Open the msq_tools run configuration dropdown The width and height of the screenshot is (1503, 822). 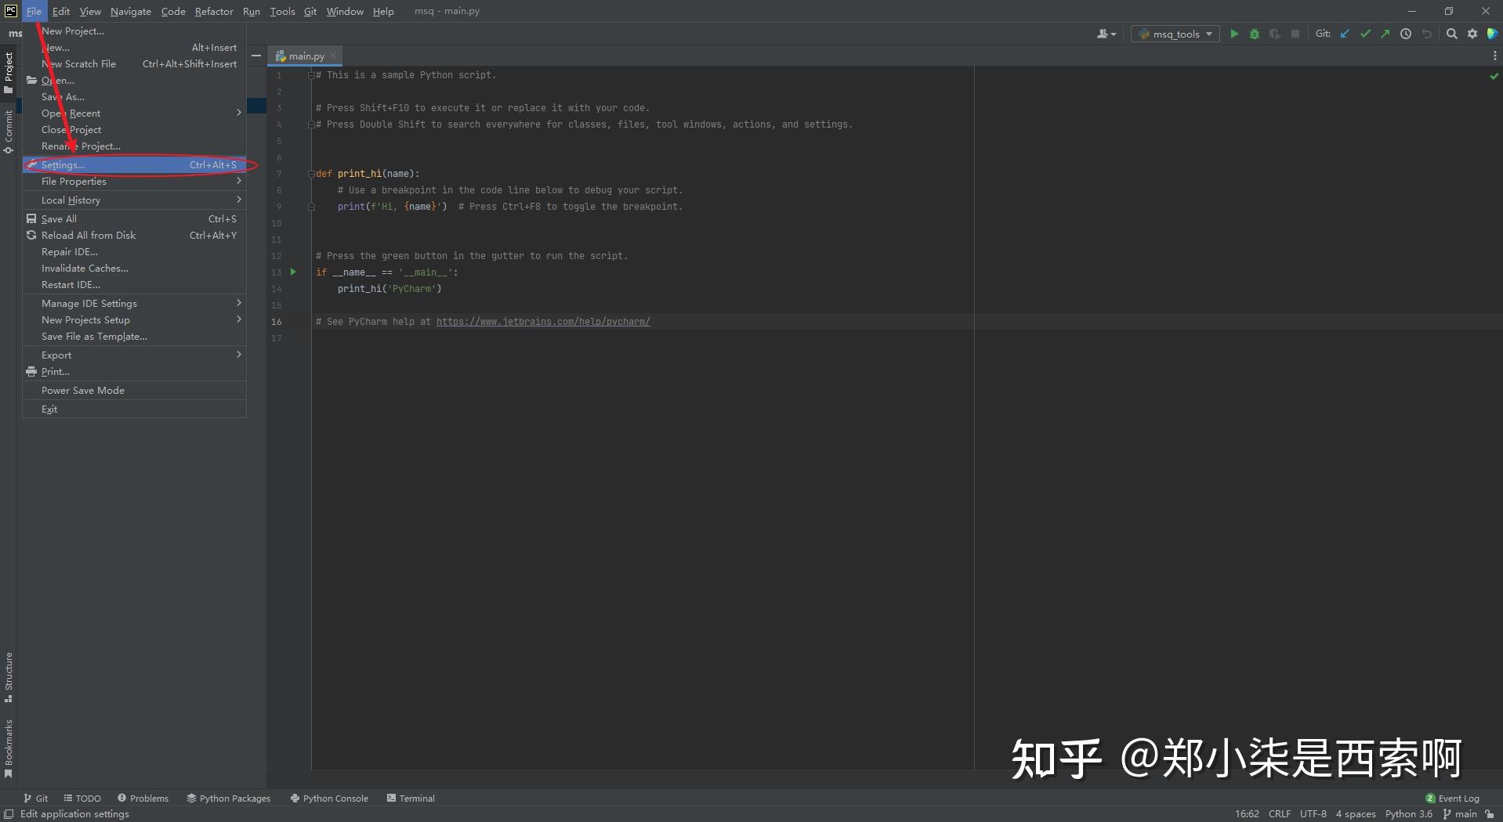(x=1175, y=34)
